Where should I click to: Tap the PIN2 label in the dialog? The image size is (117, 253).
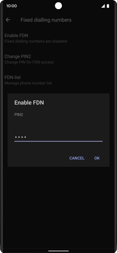tap(19, 115)
